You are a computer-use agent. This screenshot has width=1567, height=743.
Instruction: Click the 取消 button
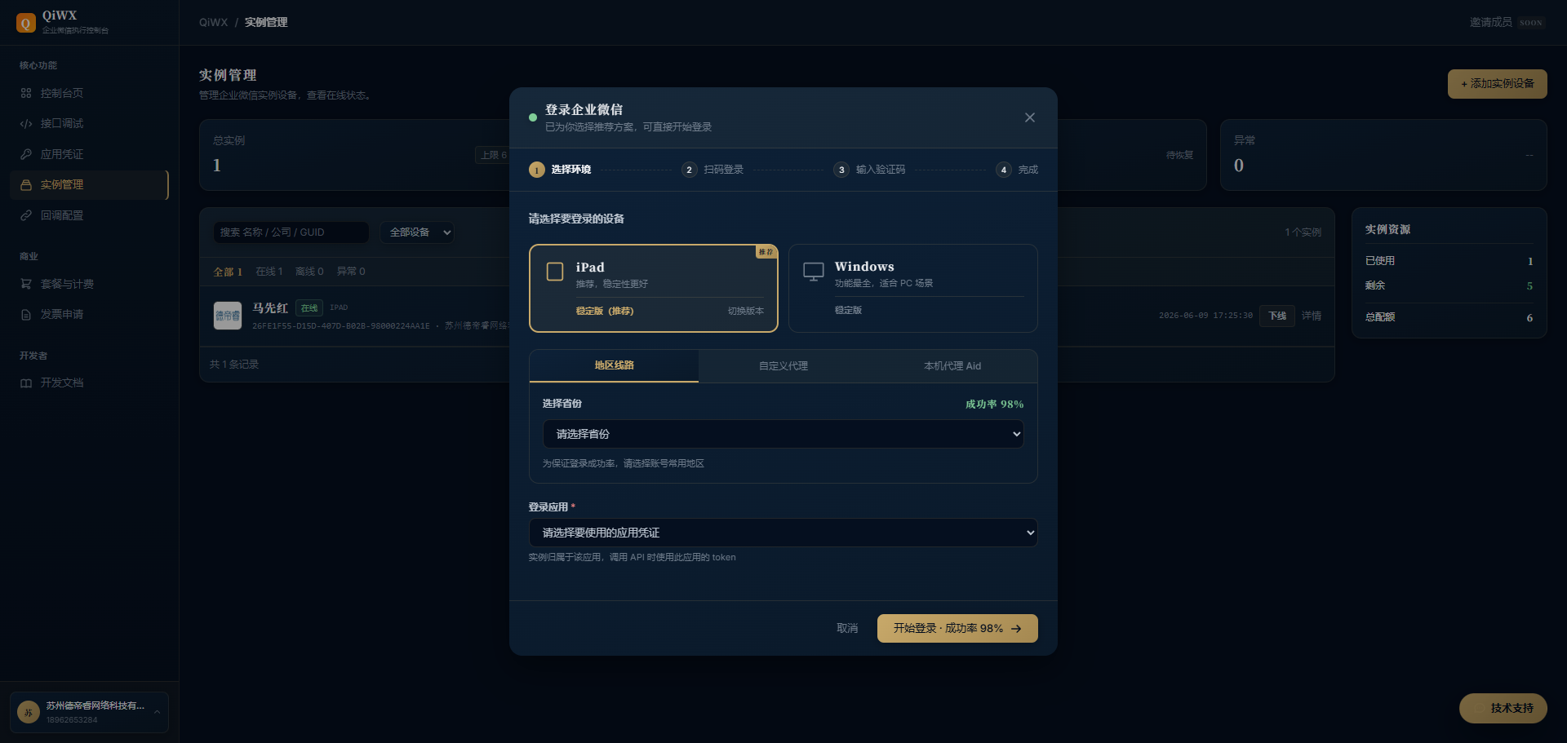(x=847, y=629)
